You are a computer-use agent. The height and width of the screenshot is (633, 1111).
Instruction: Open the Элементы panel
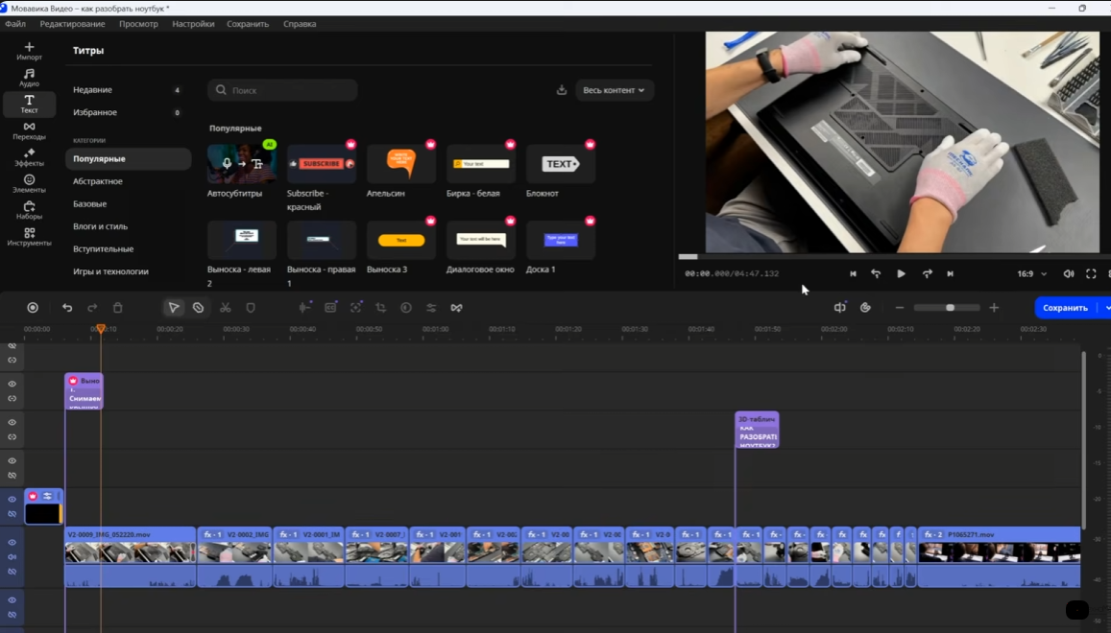point(29,184)
